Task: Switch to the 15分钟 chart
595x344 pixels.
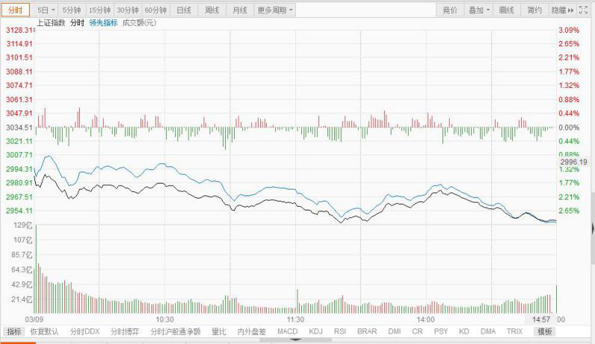Action: (99, 10)
